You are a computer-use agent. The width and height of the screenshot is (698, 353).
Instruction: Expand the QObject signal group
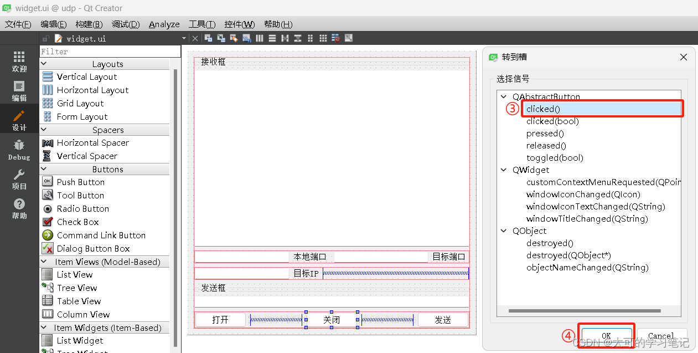click(504, 231)
